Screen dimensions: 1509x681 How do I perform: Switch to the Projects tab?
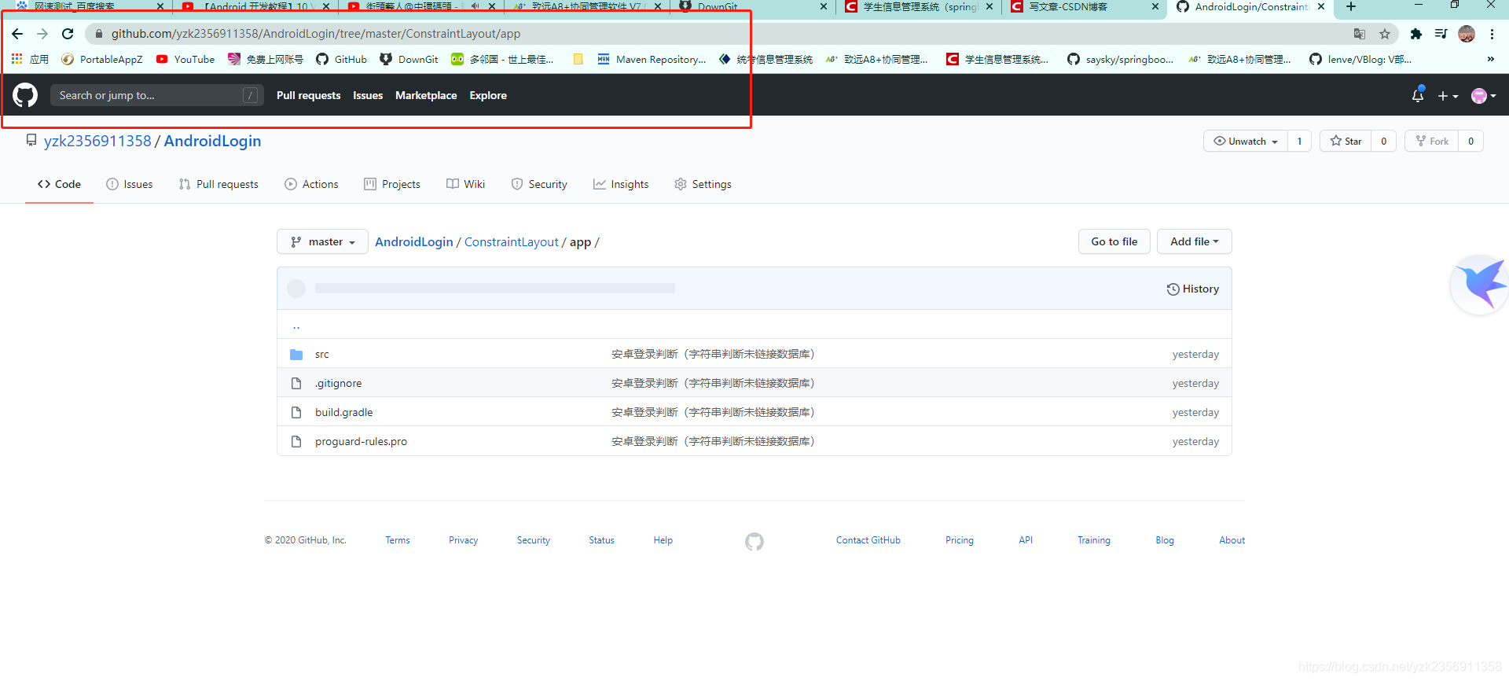tap(392, 184)
